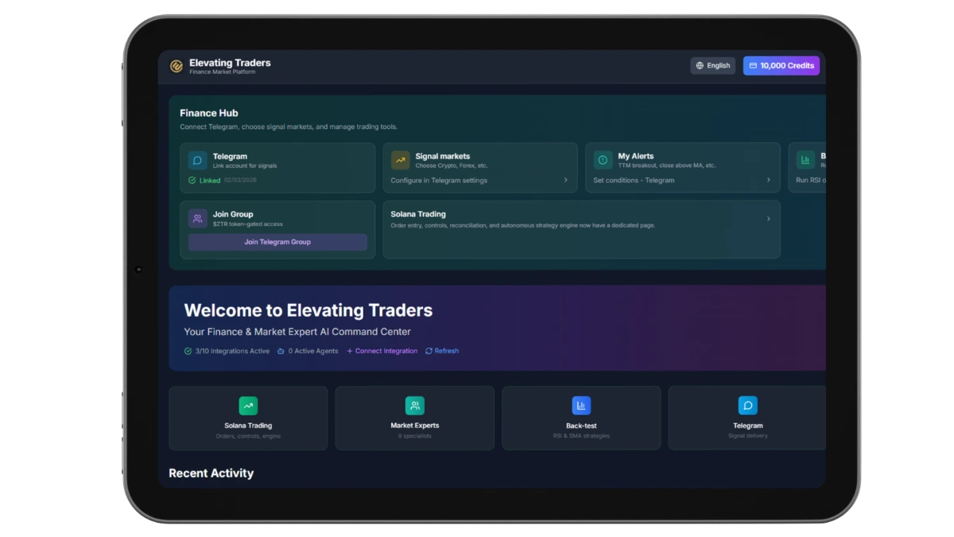Click the Elevating Traders logo icon
Screen dimensions: 954x537
click(176, 66)
